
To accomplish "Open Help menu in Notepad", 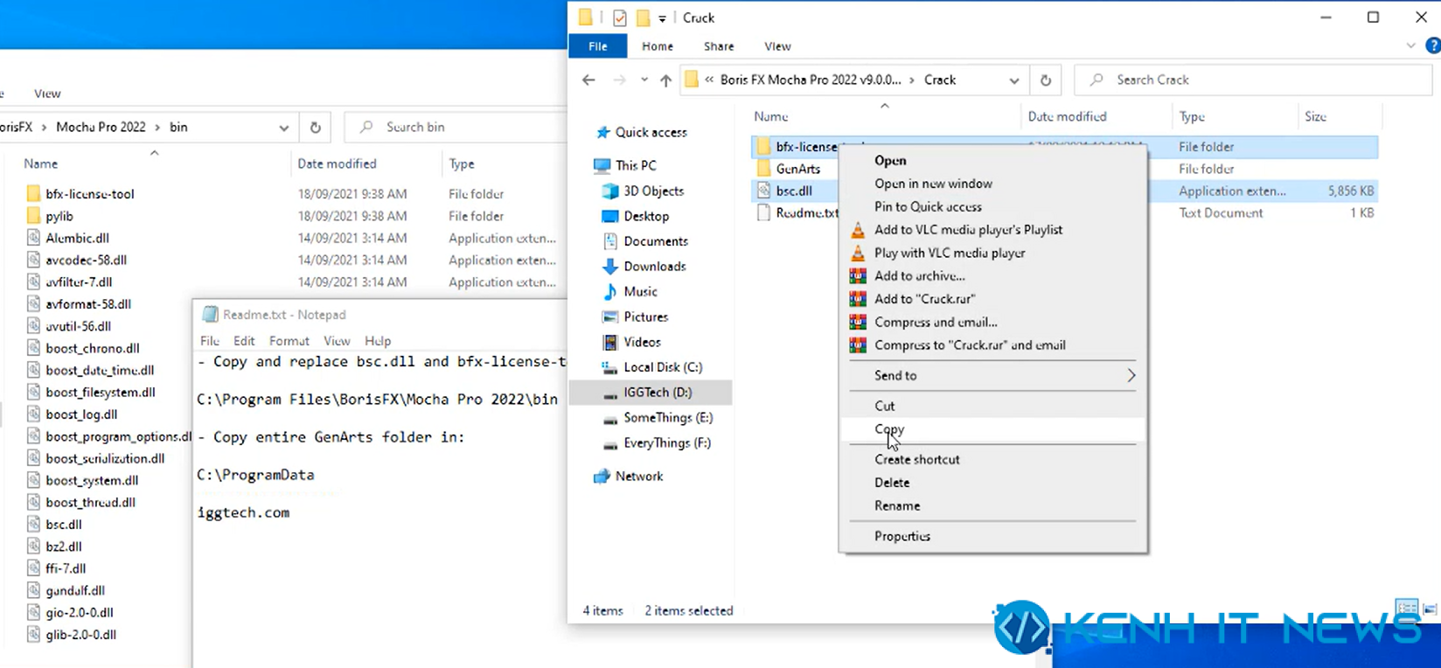I will 378,341.
